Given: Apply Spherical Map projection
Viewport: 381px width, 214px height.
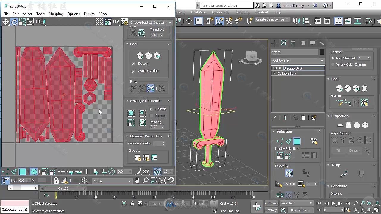Looking at the screenshot, I should pos(357,125).
